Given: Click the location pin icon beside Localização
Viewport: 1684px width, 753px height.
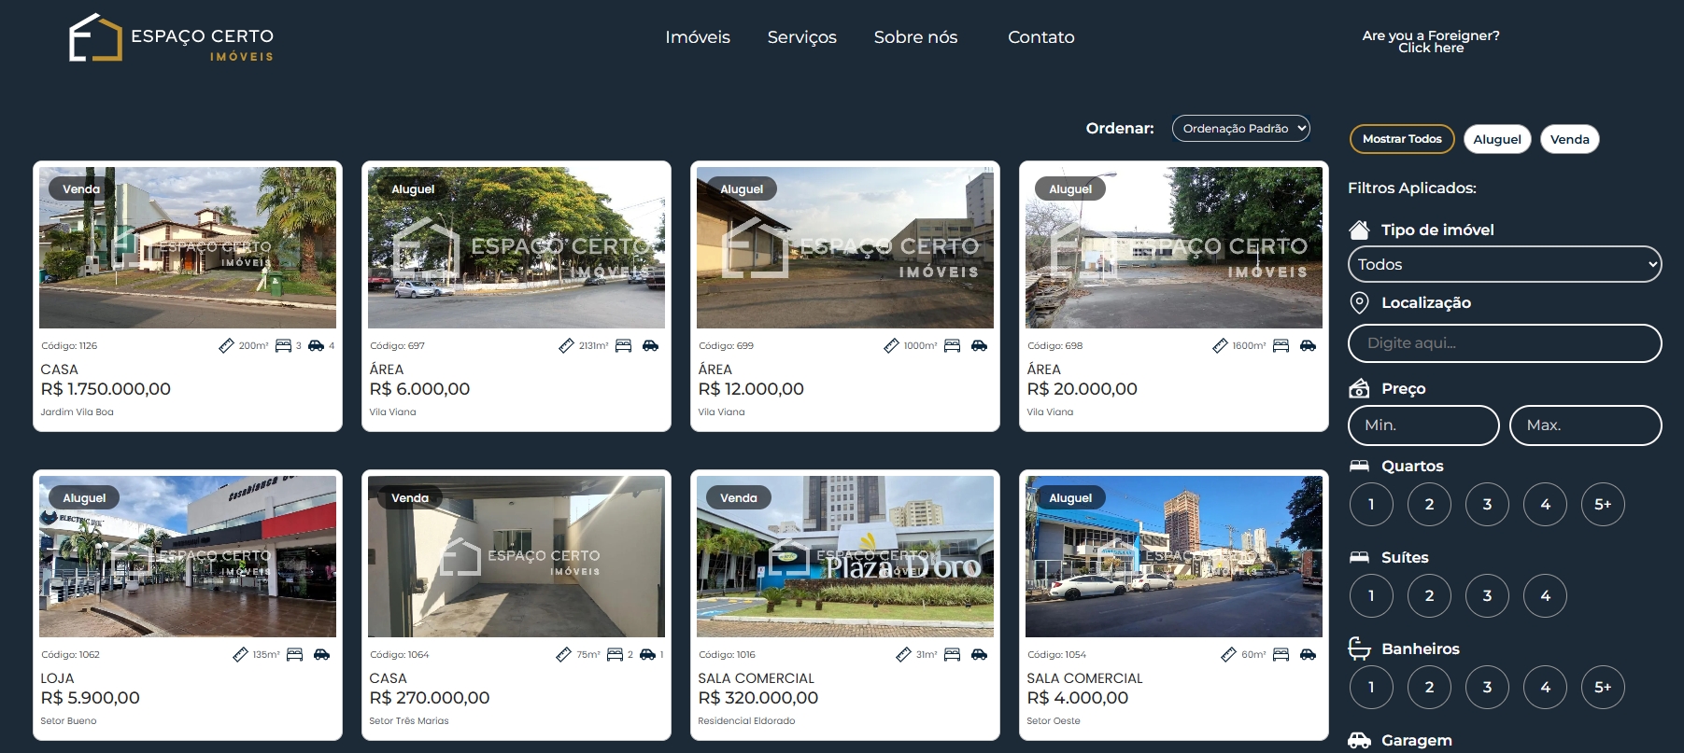Looking at the screenshot, I should [x=1360, y=302].
